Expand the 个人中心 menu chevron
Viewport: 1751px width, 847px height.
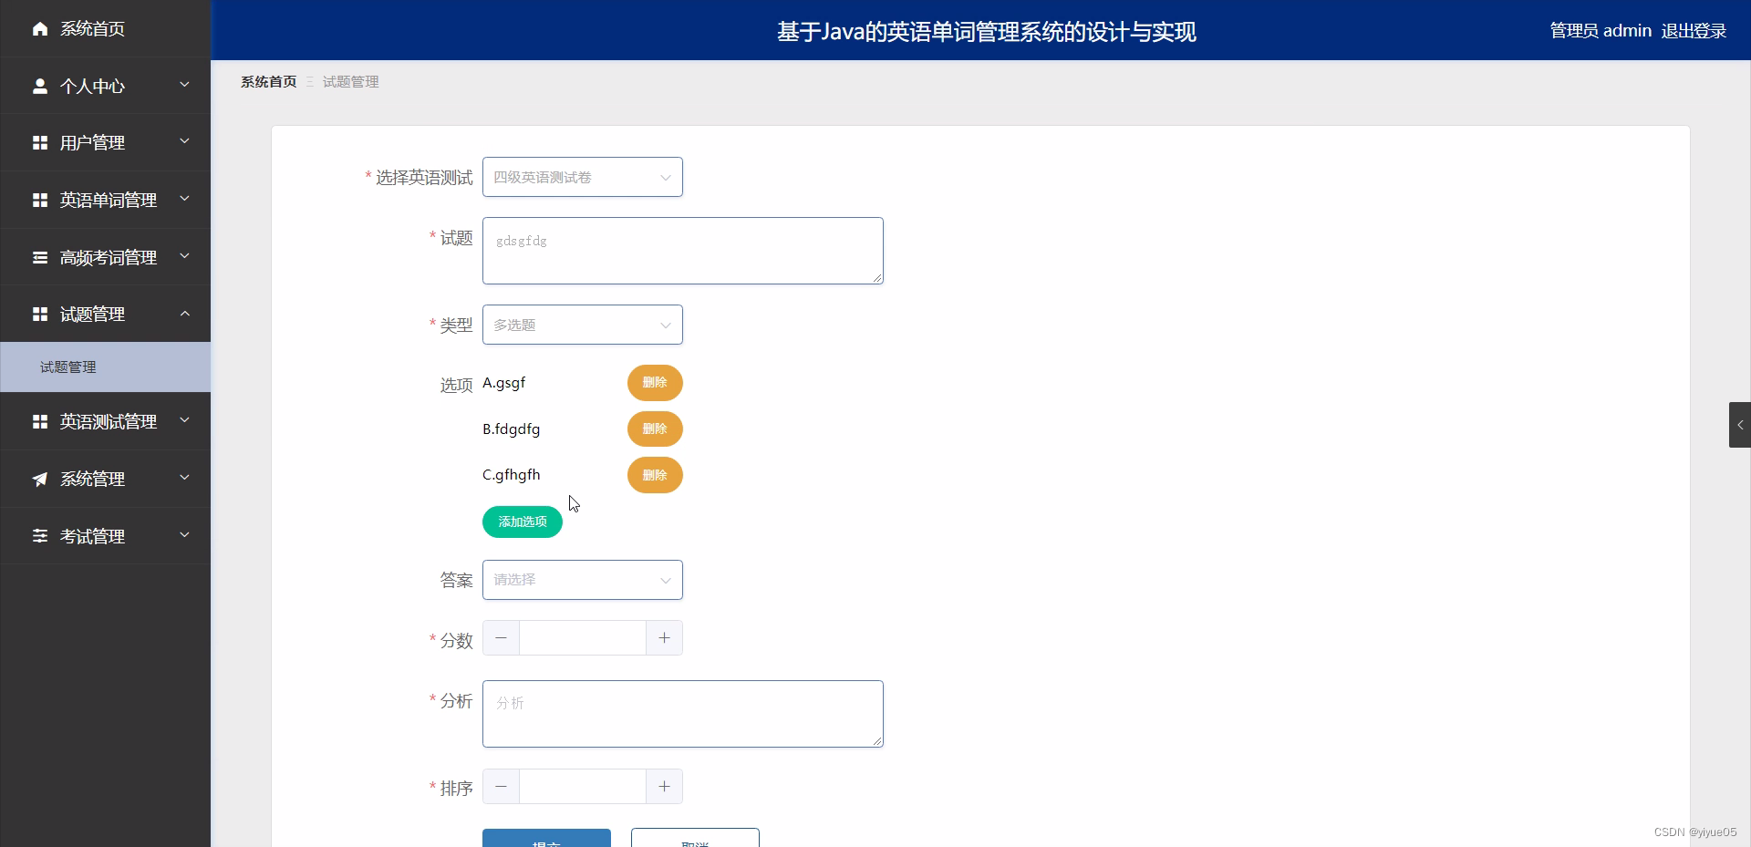click(183, 86)
